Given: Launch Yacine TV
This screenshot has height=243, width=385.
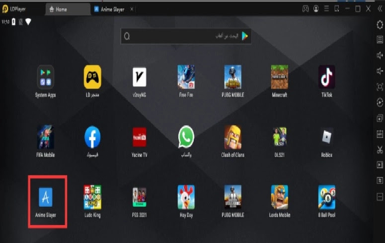Looking at the screenshot, I should (139, 137).
